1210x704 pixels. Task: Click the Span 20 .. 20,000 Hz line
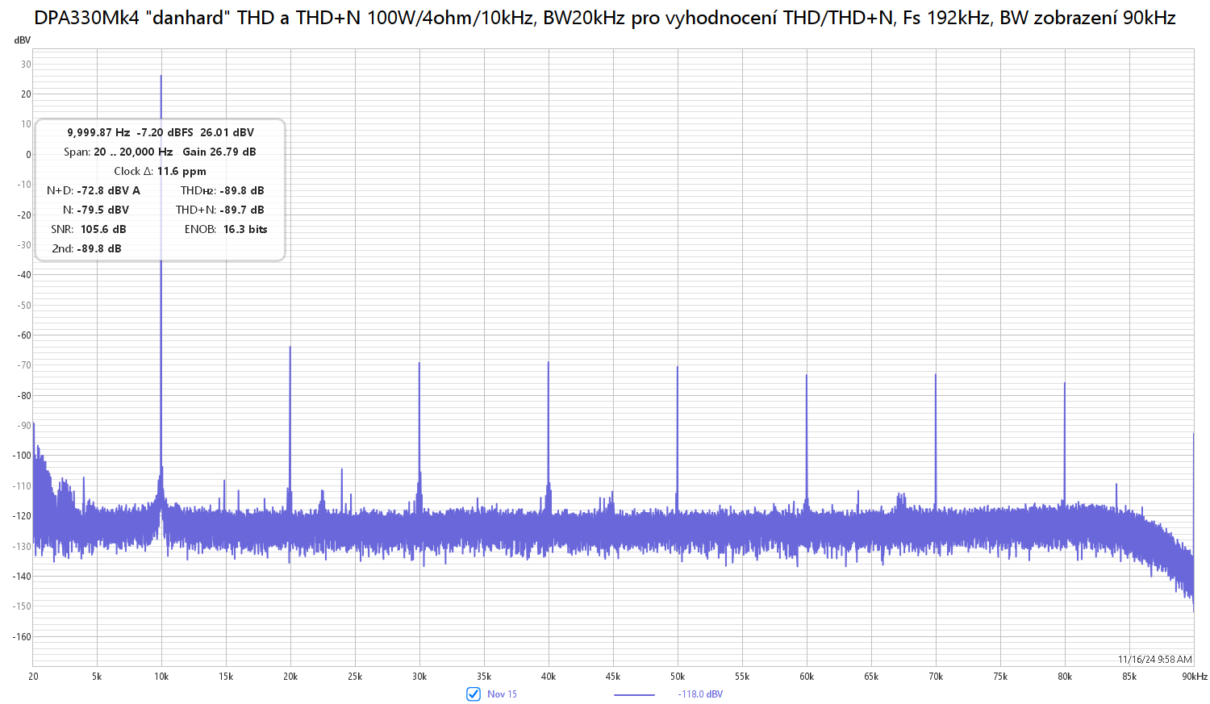[160, 152]
